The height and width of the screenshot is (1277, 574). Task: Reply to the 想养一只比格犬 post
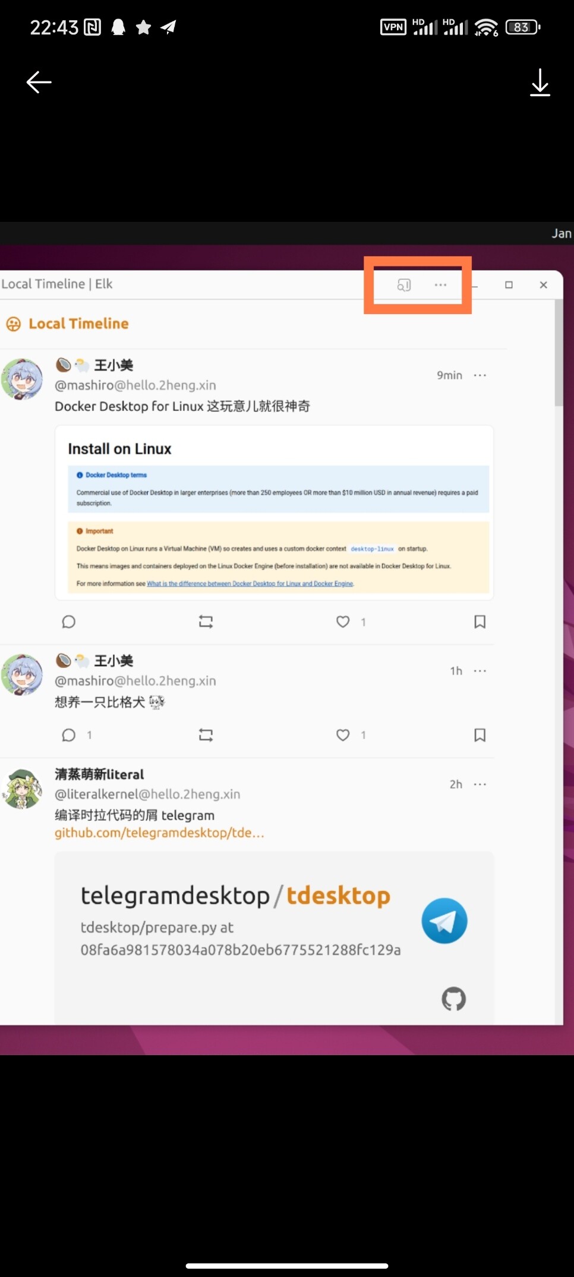click(x=69, y=735)
